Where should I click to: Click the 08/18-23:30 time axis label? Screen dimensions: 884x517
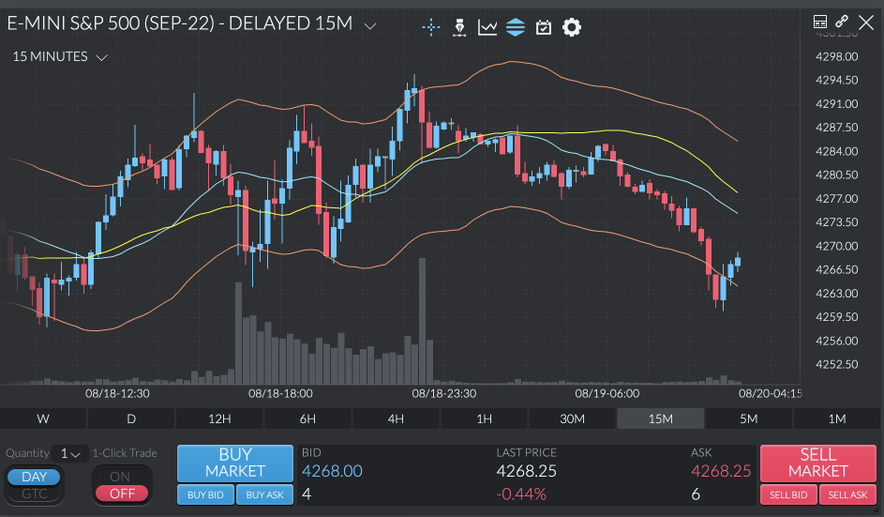[444, 393]
